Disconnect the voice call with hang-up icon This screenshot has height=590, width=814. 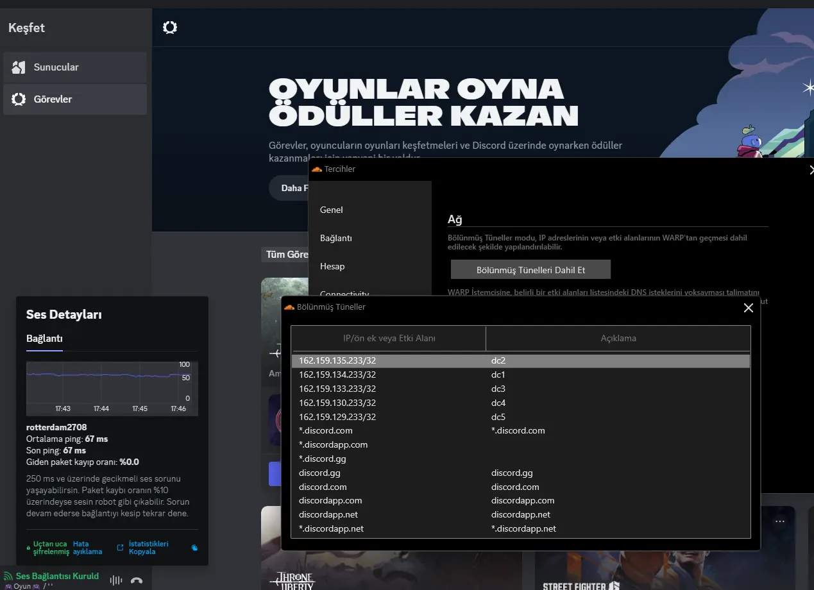coord(137,580)
